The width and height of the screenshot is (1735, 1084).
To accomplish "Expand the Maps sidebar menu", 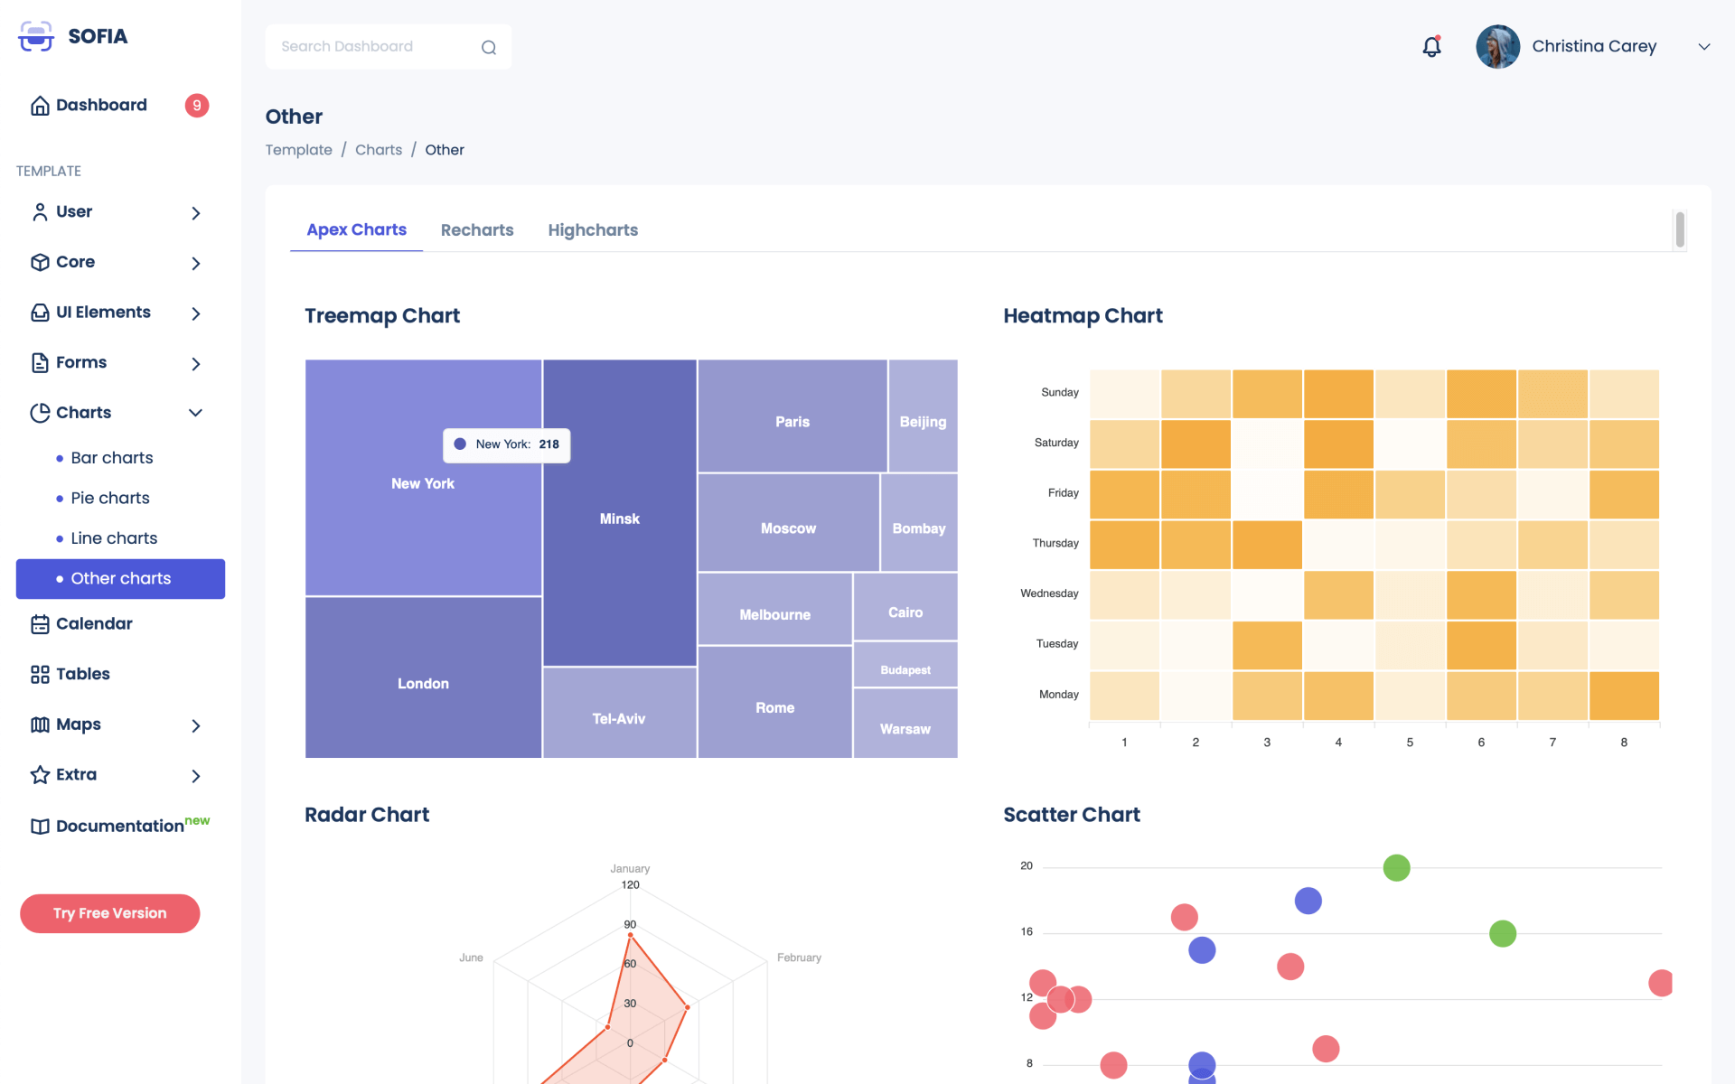I will pyautogui.click(x=195, y=725).
